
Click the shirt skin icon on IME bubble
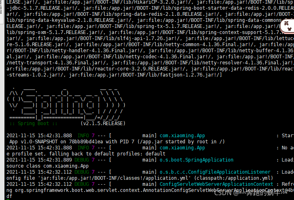[x=290, y=29]
